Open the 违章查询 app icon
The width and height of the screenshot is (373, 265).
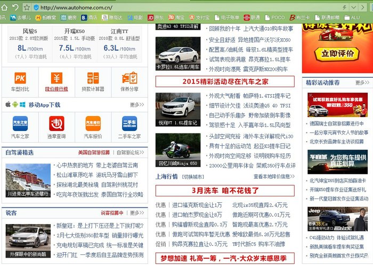click(56, 124)
